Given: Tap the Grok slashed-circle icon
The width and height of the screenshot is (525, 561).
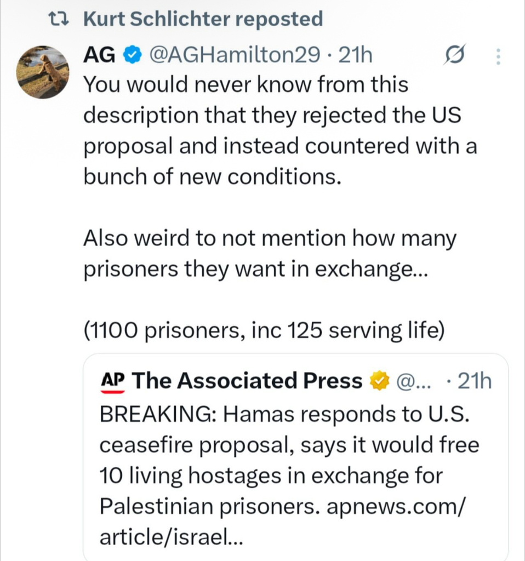Looking at the screenshot, I should click(455, 55).
